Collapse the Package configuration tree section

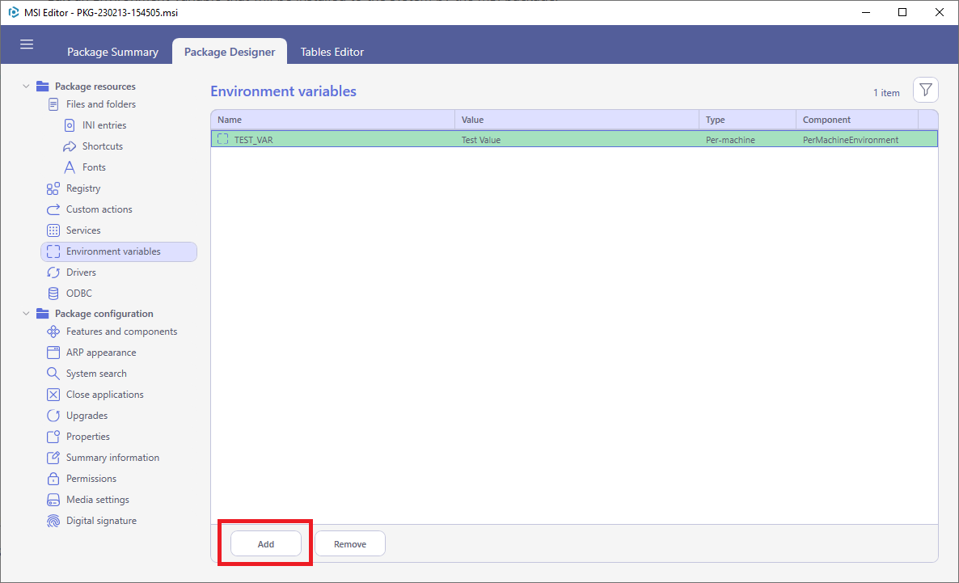coord(26,313)
